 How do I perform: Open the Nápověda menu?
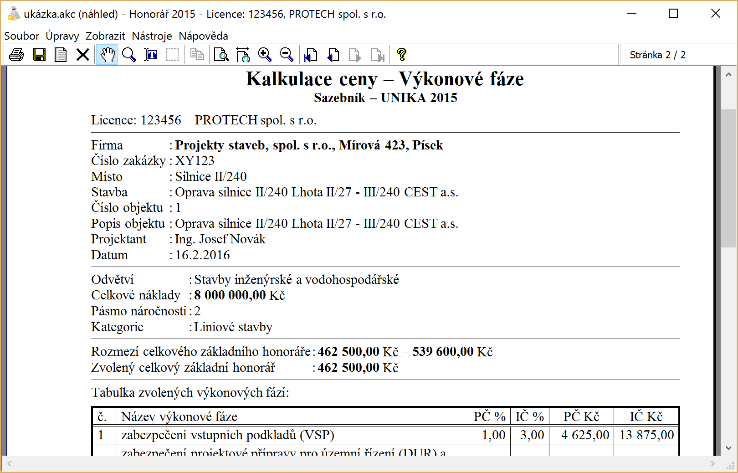click(x=203, y=36)
